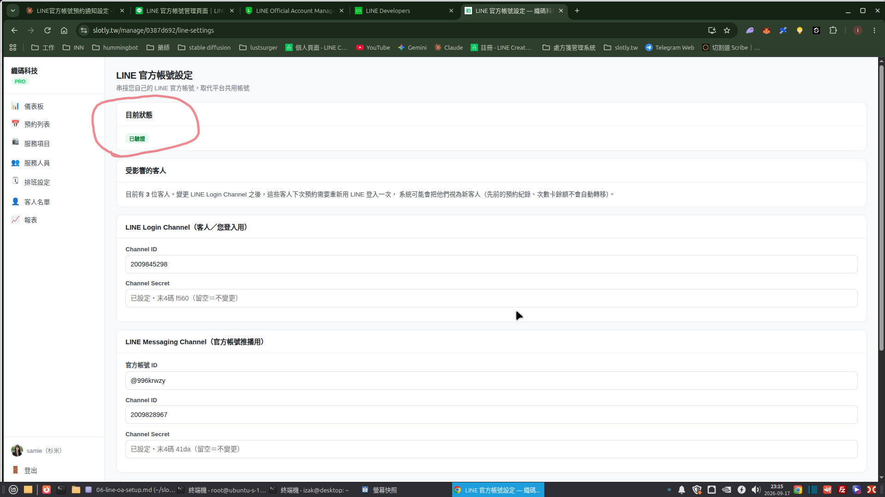Open the Chrome three-dot menu

pos(874,30)
